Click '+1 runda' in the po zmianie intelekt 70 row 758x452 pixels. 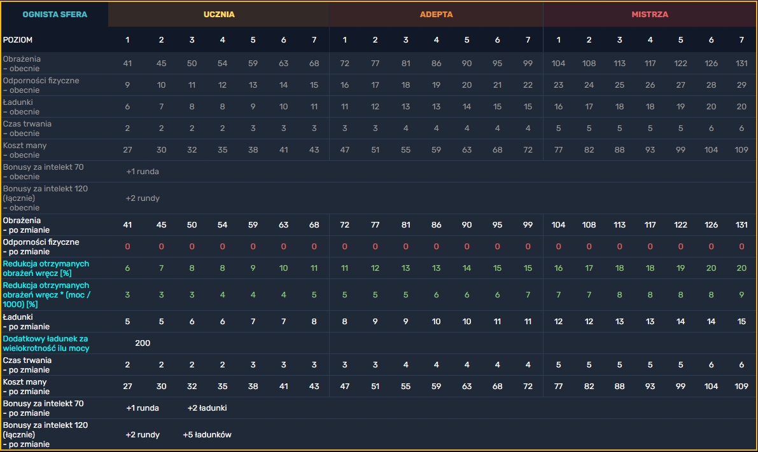click(142, 408)
